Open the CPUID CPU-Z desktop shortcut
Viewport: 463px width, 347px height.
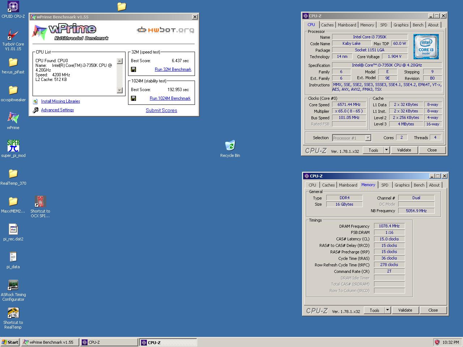tap(13, 7)
